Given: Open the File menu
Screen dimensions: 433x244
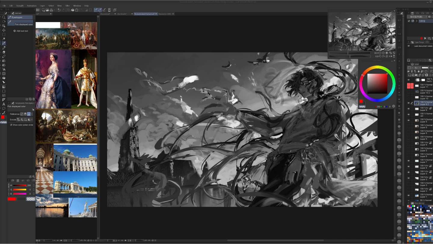Looking at the screenshot, I should (x=4, y=6).
